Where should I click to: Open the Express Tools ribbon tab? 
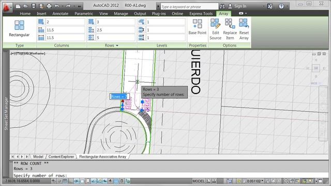[201, 13]
